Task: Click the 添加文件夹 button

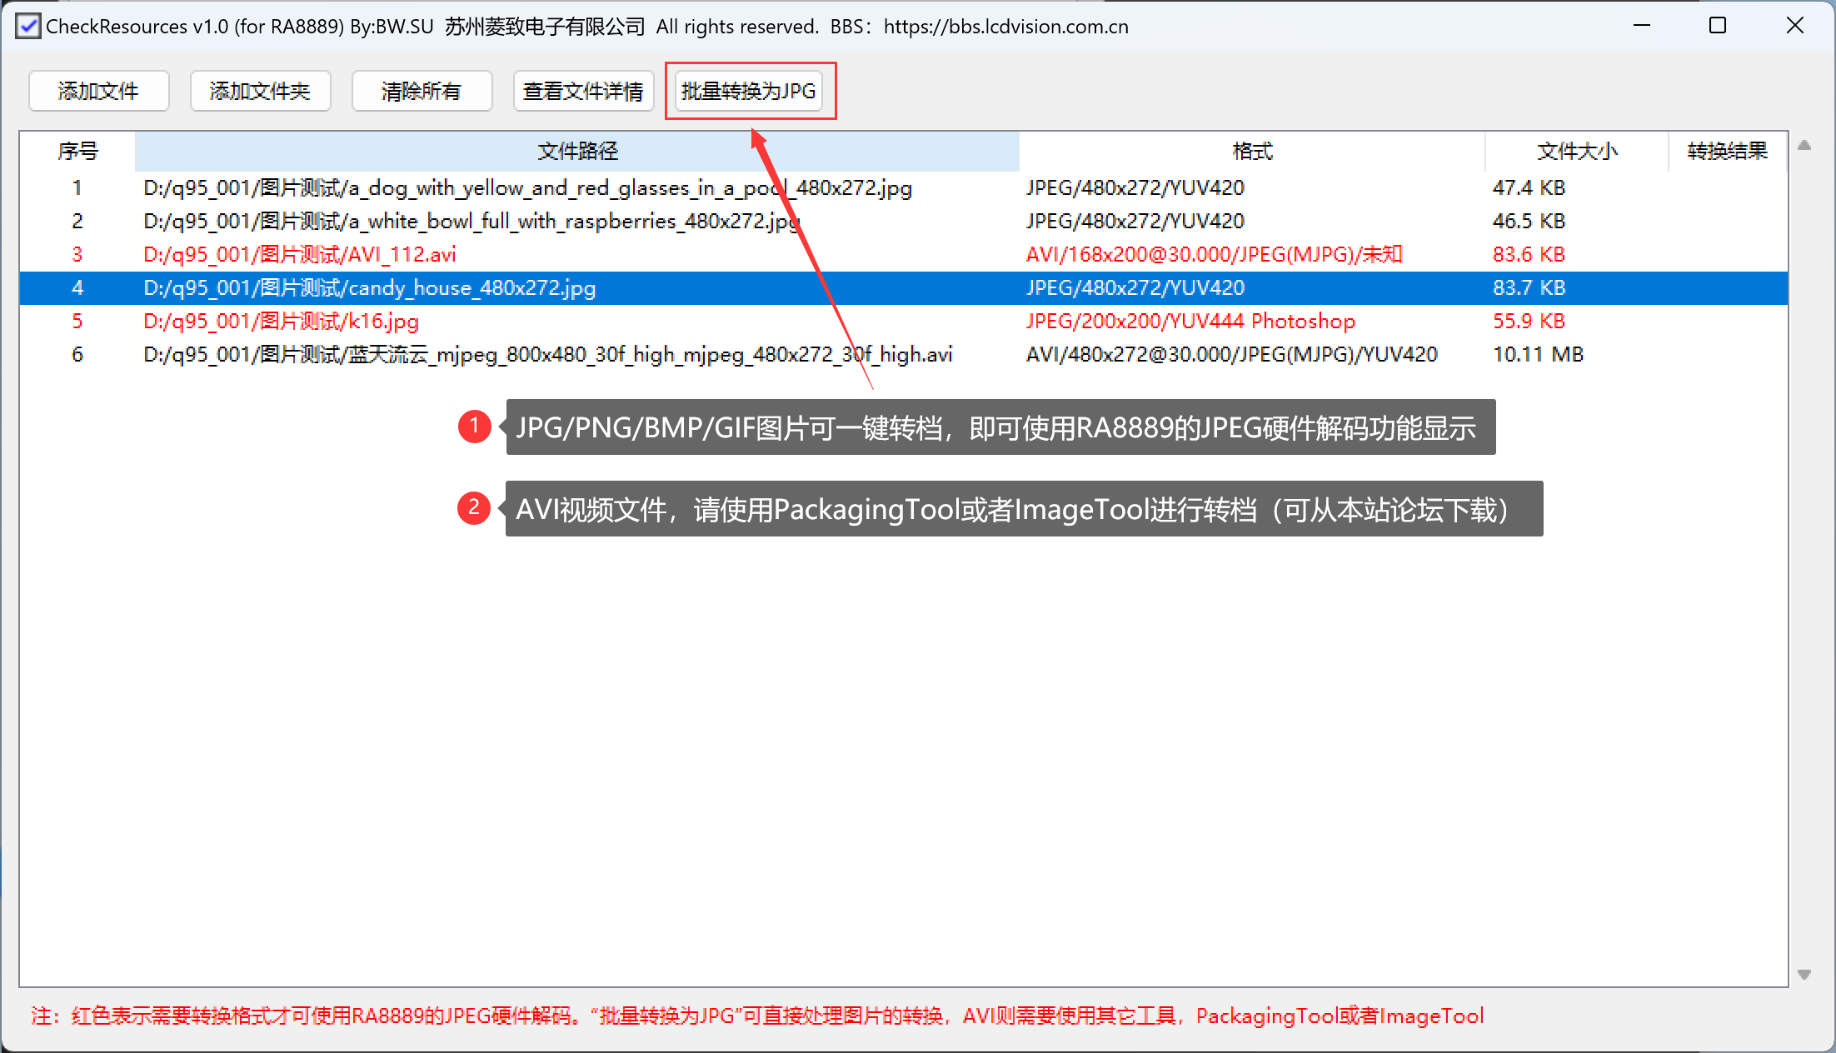Action: click(260, 91)
